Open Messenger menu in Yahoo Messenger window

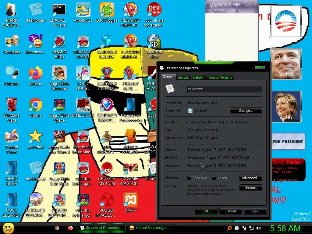tap(216, 10)
